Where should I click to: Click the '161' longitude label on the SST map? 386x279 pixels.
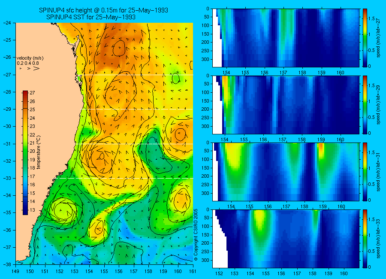tap(193, 271)
